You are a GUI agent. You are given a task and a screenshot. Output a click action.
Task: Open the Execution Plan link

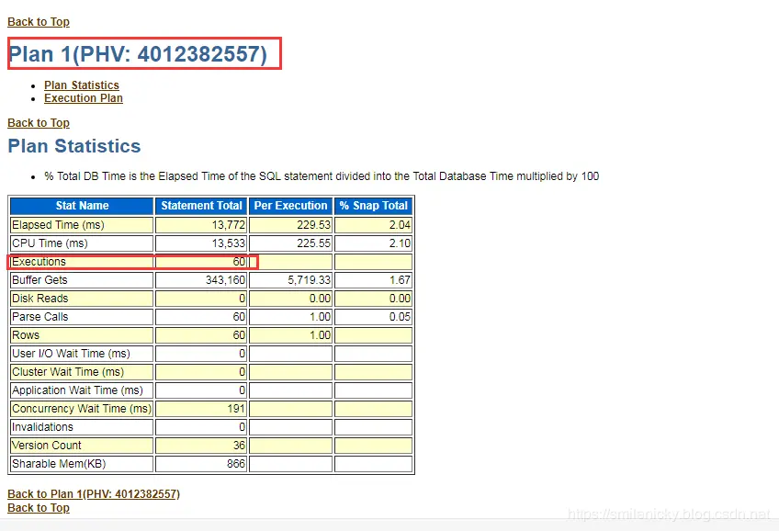point(84,98)
